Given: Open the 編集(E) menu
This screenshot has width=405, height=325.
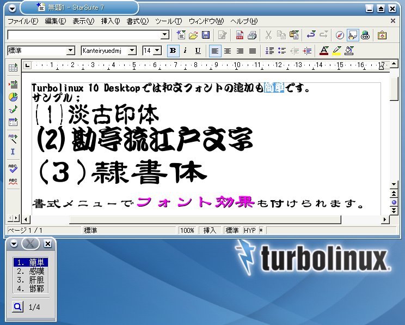Looking at the screenshot, I should 56,21.
